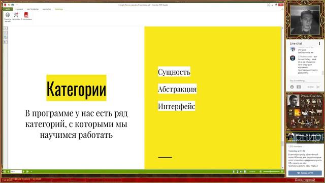
Task: Click the ЯЮниор group banner in VK widget
Action: (305, 137)
